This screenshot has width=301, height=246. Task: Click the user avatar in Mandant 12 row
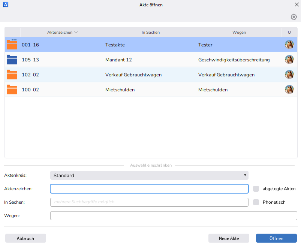pos(289,60)
